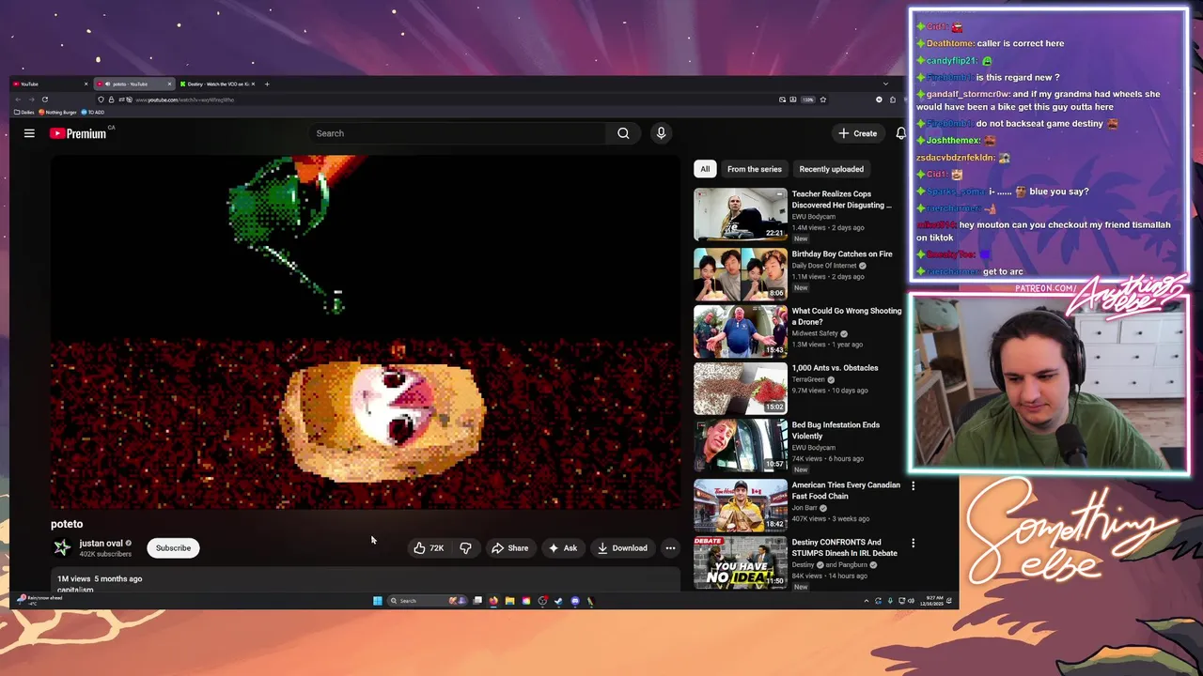Open volume control in the system tray
This screenshot has width=1203, height=676.
click(911, 601)
